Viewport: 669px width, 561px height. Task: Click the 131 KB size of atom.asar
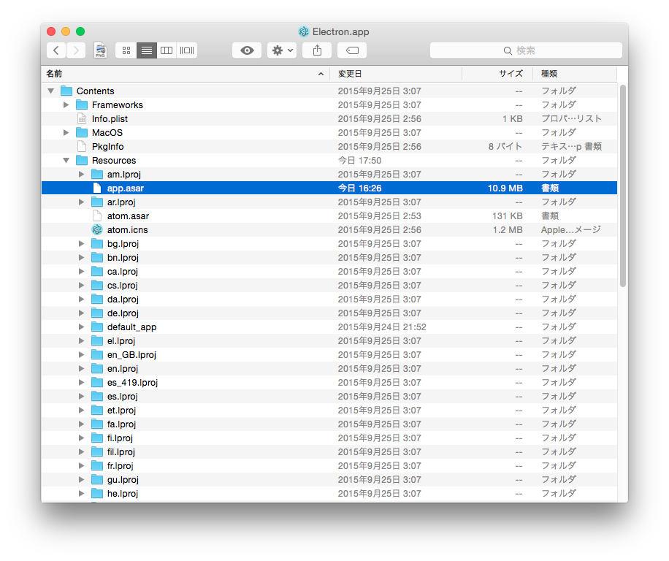[x=508, y=216]
